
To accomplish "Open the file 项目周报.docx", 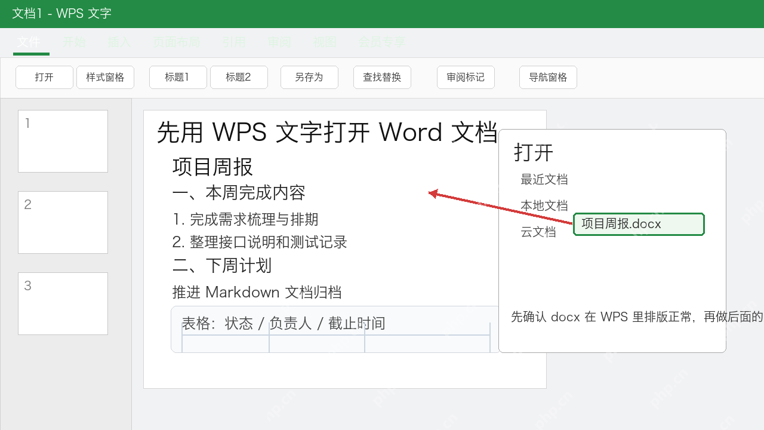I will [x=639, y=224].
